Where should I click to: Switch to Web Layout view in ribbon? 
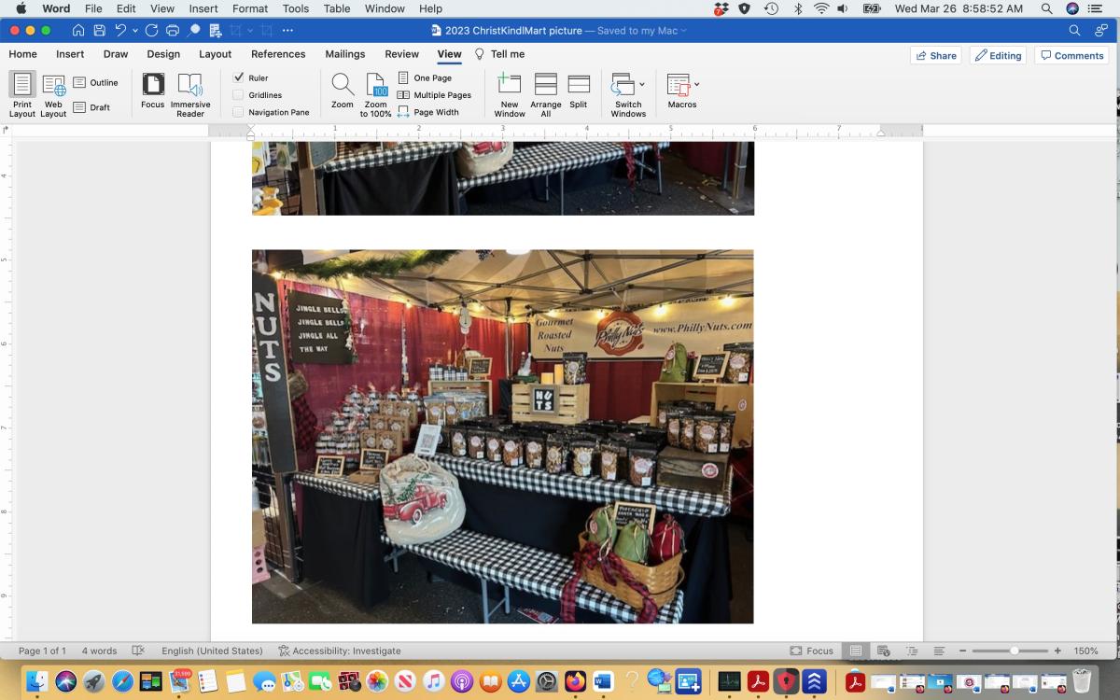click(53, 95)
